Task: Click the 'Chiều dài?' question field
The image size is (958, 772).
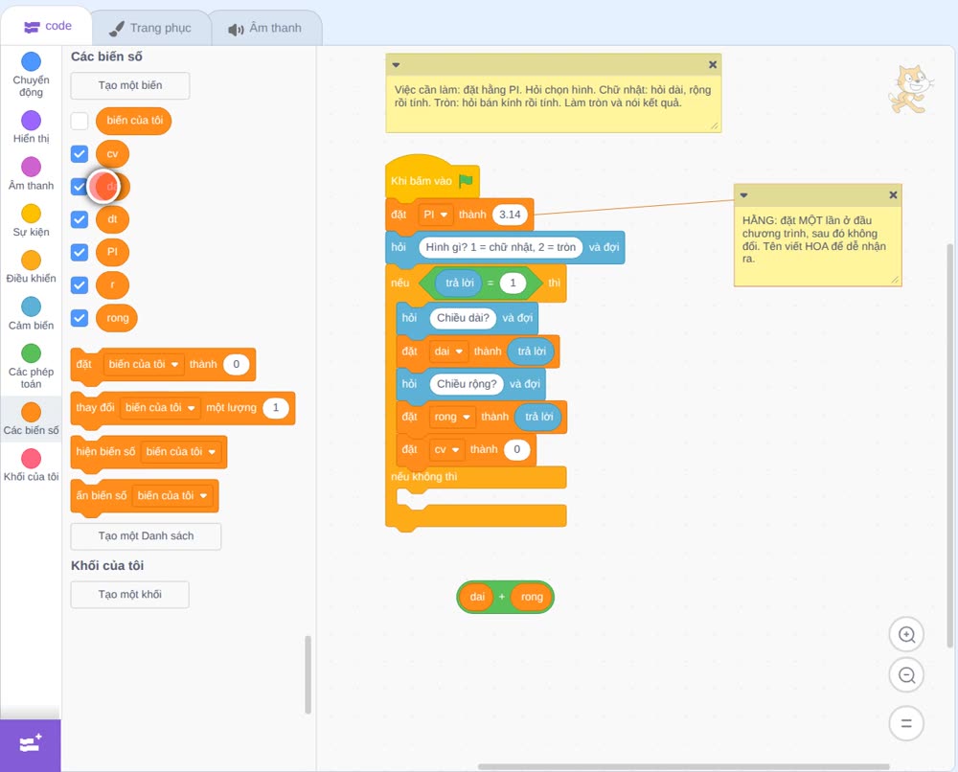Action: click(463, 318)
